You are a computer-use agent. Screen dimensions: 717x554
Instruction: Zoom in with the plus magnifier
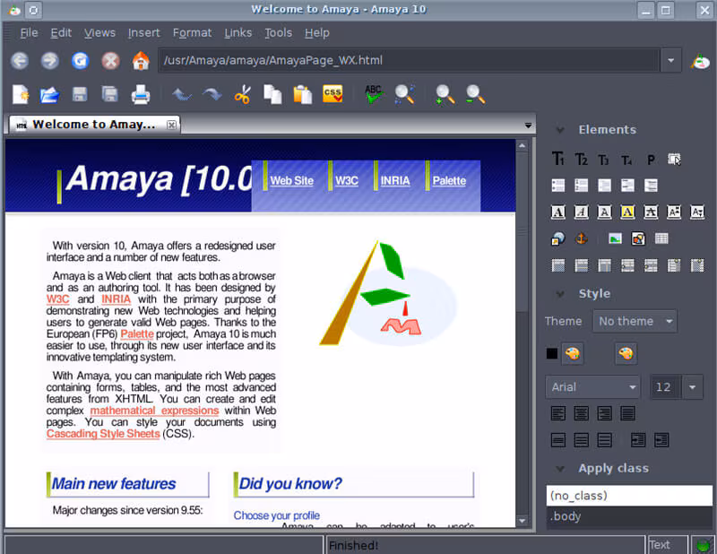pos(445,95)
